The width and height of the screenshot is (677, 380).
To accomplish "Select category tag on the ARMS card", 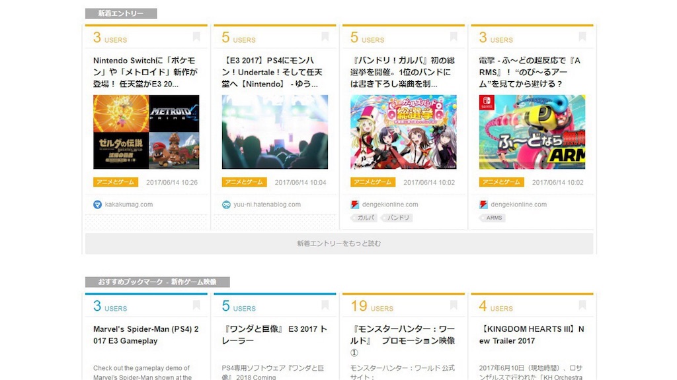I will (502, 182).
